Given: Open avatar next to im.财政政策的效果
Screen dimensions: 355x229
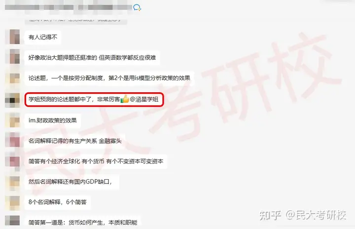Looking at the screenshot, I should click(x=13, y=120).
